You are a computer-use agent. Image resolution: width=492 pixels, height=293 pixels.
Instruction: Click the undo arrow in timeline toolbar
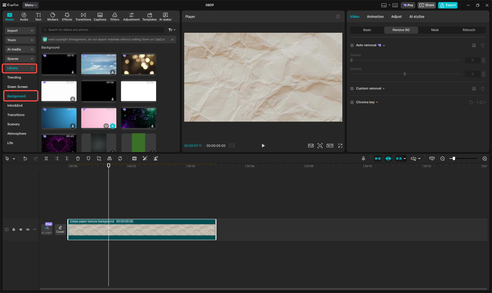(25, 158)
